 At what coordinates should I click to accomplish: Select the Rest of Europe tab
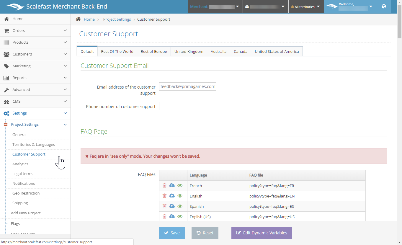(x=154, y=51)
